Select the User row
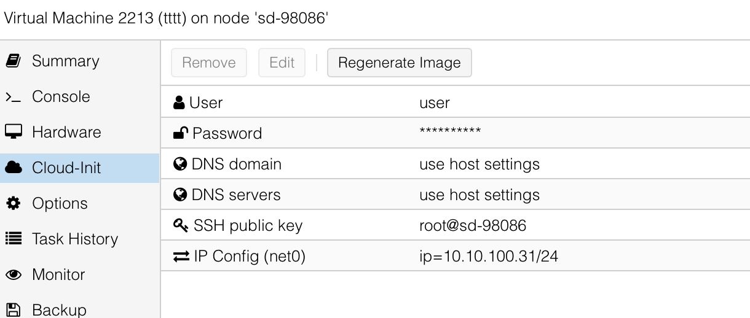Image resolution: width=750 pixels, height=318 pixels. [x=456, y=103]
